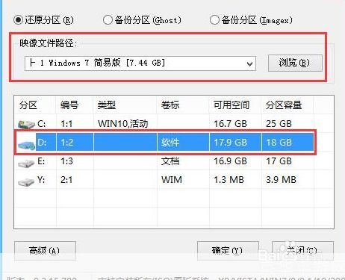Click the 文档 volume label
The width and height of the screenshot is (345, 280).
click(170, 161)
